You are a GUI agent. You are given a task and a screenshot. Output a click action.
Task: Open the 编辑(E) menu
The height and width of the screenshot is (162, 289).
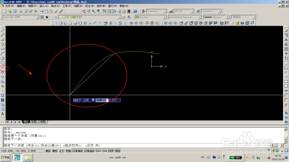click(21, 6)
